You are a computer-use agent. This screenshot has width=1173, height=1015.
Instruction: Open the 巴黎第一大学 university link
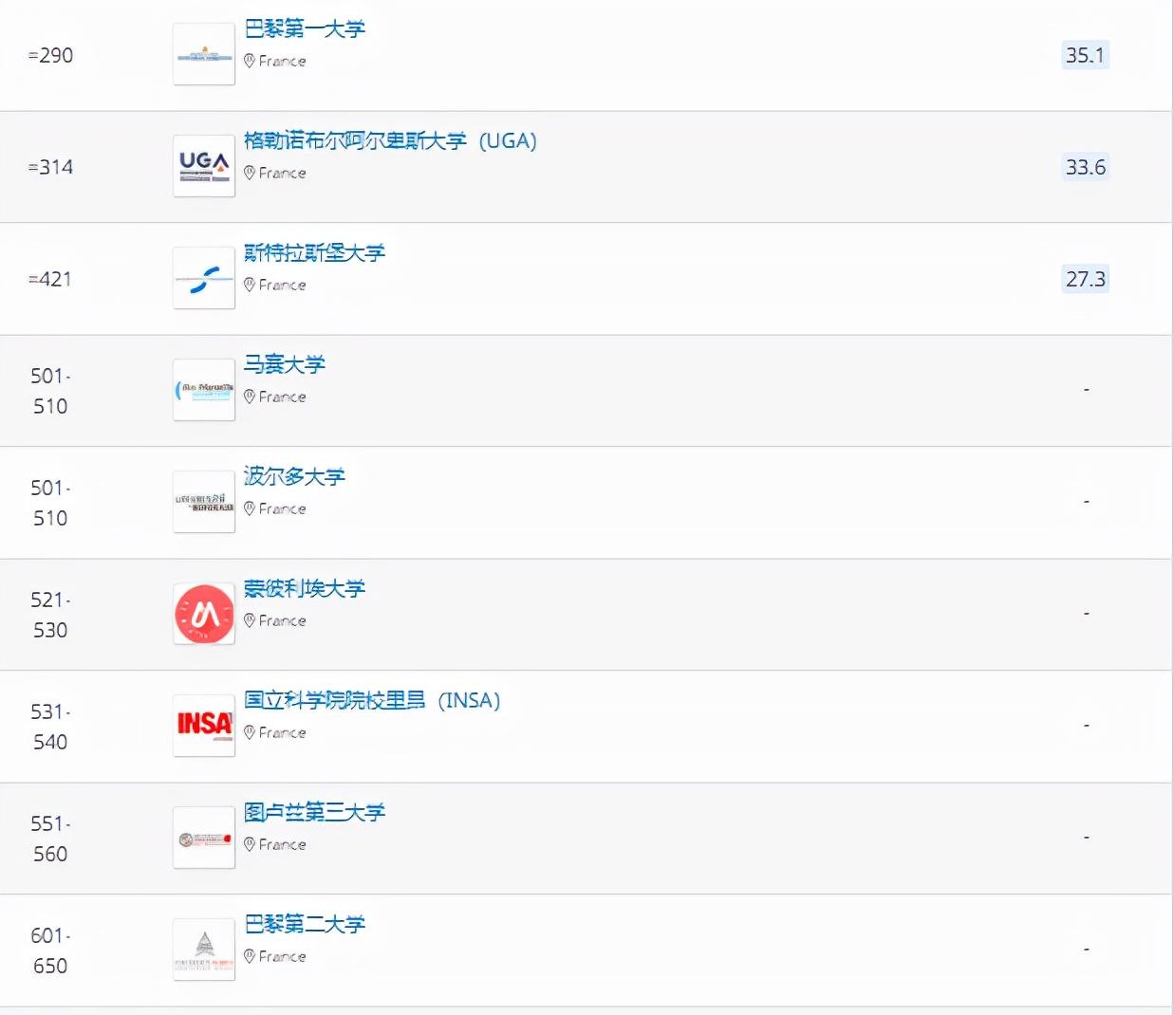[305, 28]
